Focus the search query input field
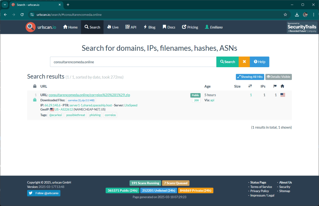 pos(133,62)
